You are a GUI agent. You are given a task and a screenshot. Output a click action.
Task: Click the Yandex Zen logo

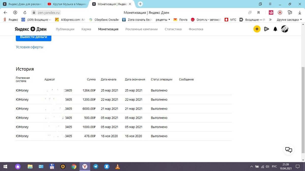31,29
